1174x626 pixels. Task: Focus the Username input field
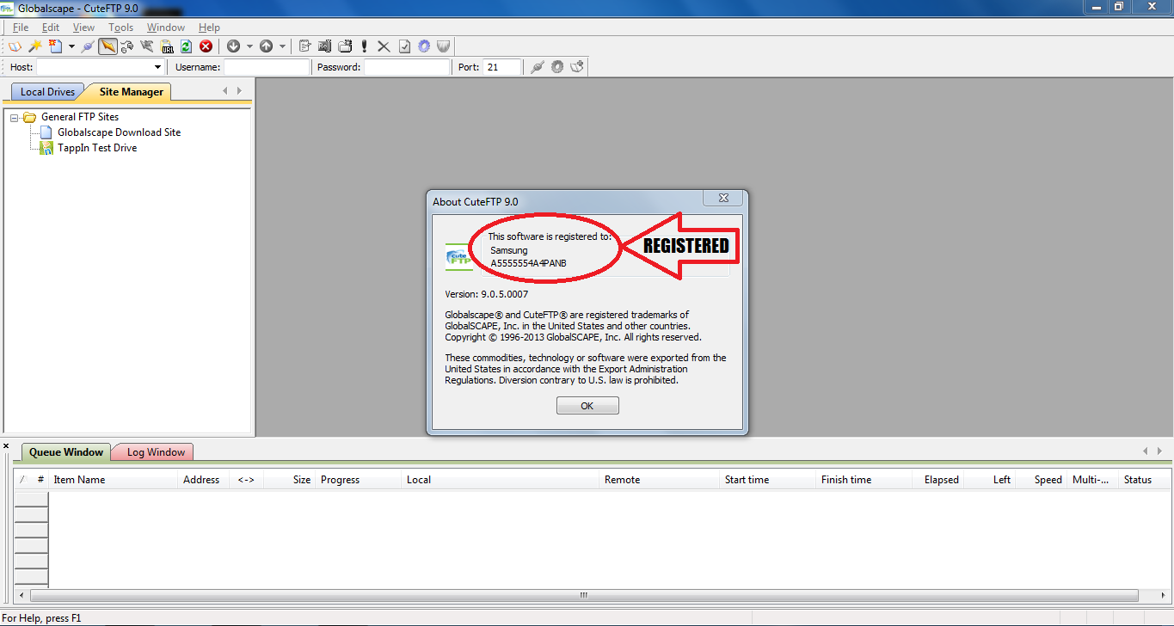pos(266,67)
